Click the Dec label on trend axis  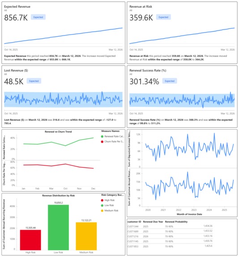click(x=93, y=189)
